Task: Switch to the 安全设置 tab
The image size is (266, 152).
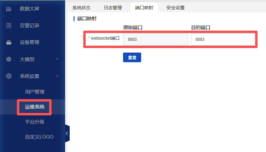Action: 176,8
